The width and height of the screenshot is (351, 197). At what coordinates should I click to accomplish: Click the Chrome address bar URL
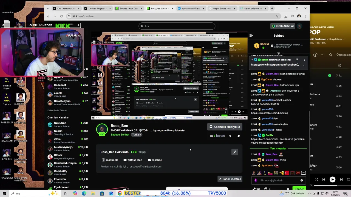tap(83, 16)
